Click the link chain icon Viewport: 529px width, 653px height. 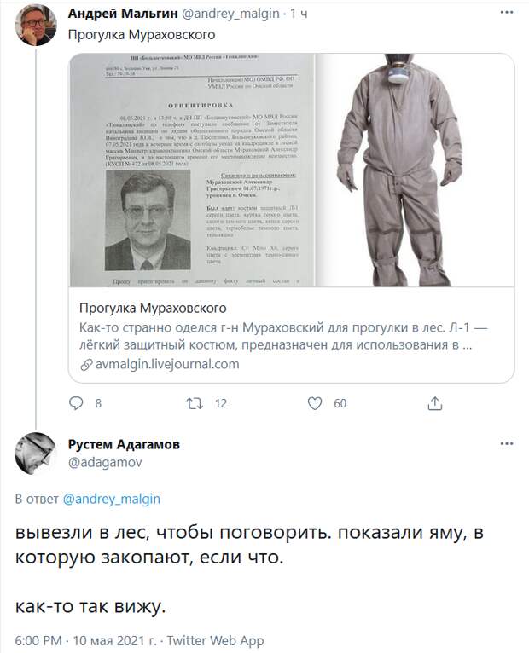pyautogui.click(x=86, y=365)
